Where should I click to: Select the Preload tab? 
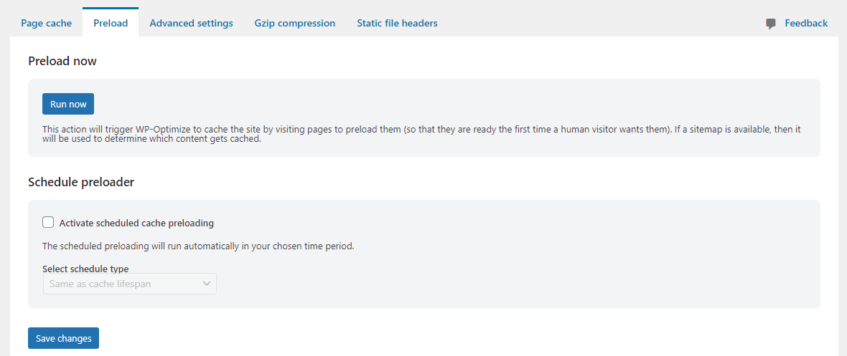point(111,23)
